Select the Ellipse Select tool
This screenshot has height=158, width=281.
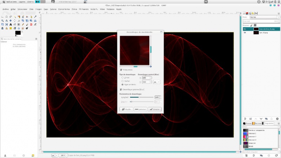click(6, 17)
